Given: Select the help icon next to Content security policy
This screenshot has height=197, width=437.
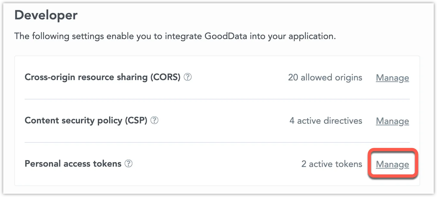Looking at the screenshot, I should (x=155, y=120).
